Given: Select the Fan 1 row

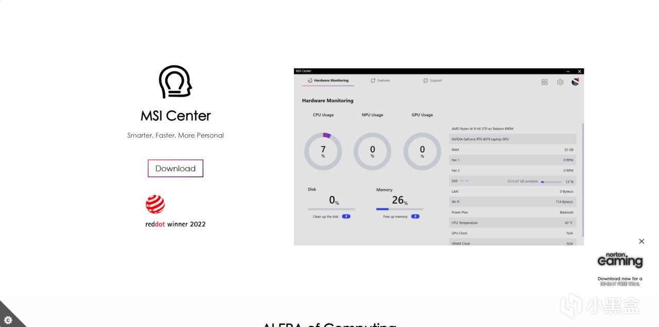Looking at the screenshot, I should [x=512, y=160].
